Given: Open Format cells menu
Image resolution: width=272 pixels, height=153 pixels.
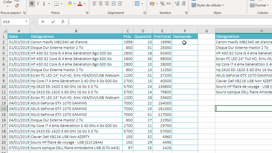Looking at the screenshot, I should tap(259, 5).
